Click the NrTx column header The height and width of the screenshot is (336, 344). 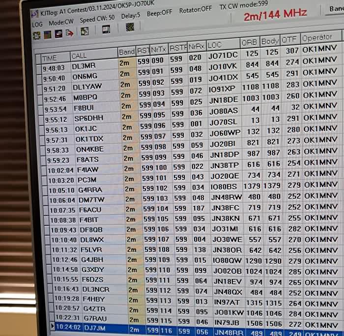158,50
